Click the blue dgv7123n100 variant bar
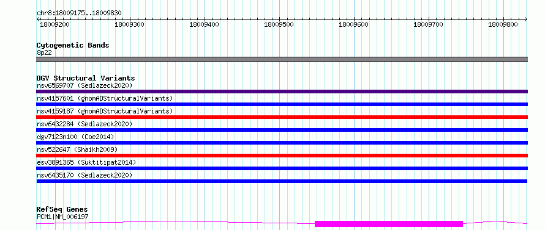 click(282, 143)
